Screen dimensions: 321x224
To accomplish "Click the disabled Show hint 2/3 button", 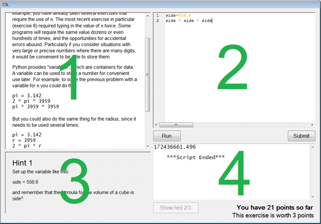I will tap(176, 208).
